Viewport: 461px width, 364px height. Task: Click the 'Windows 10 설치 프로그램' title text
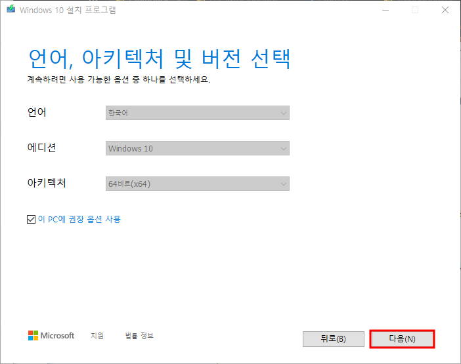pos(68,10)
